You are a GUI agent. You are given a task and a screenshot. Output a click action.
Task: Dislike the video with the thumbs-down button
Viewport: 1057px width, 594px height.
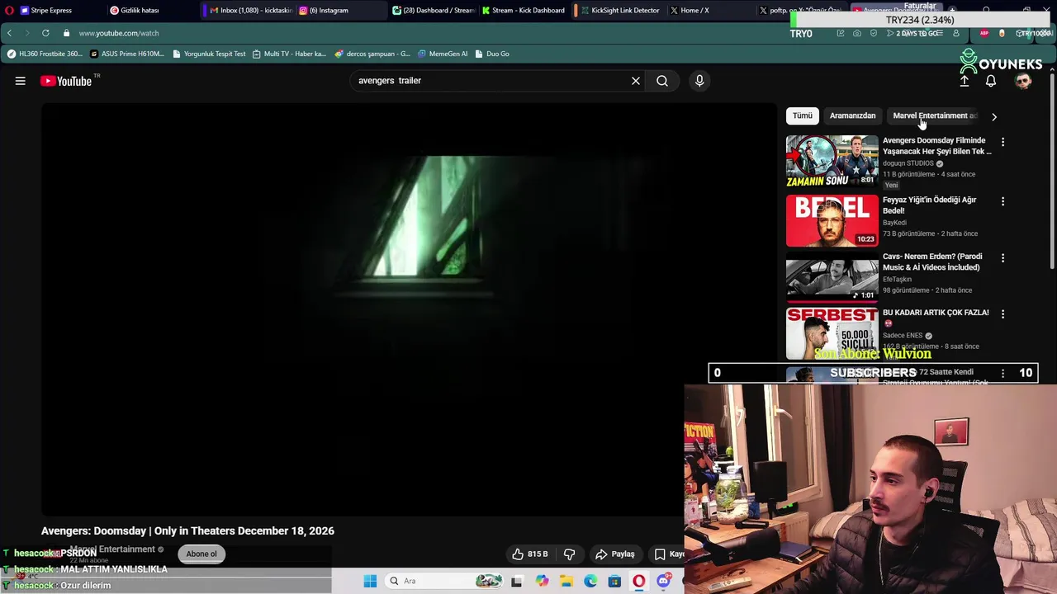[569, 554]
